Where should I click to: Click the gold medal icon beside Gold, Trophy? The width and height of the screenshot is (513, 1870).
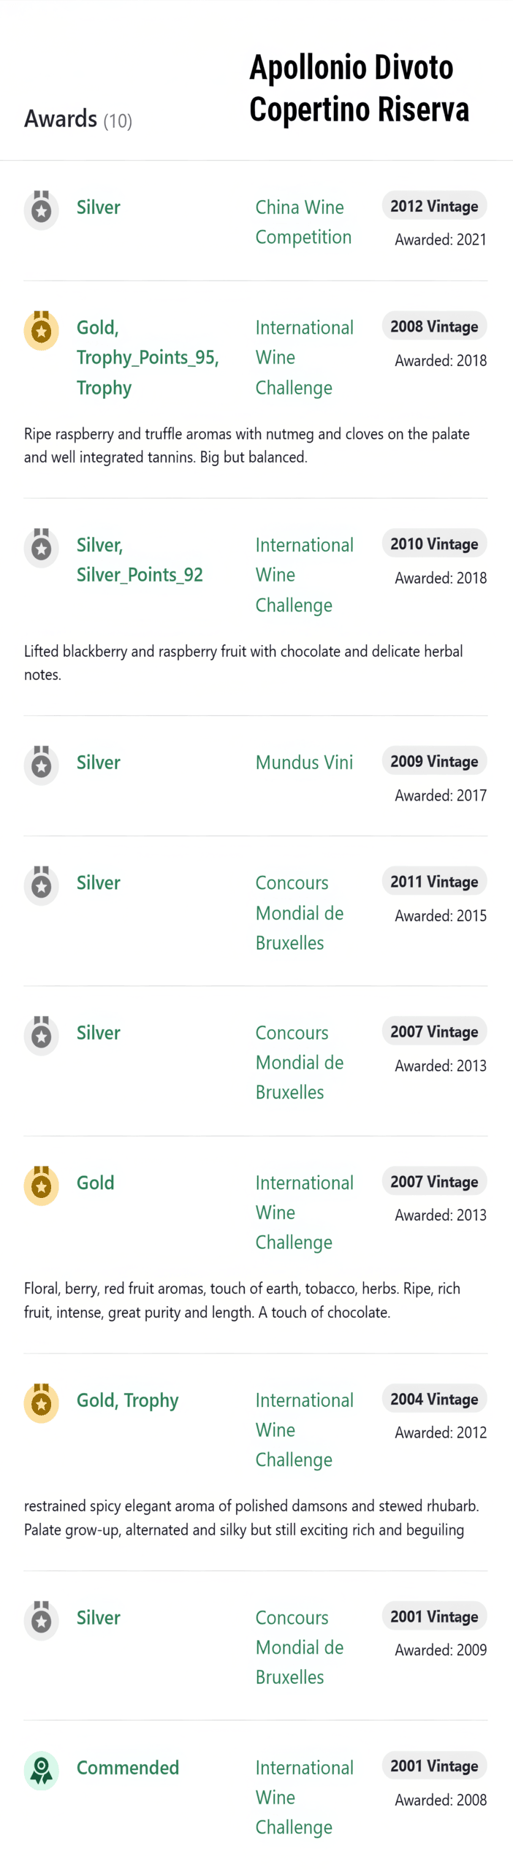pos(42,1402)
